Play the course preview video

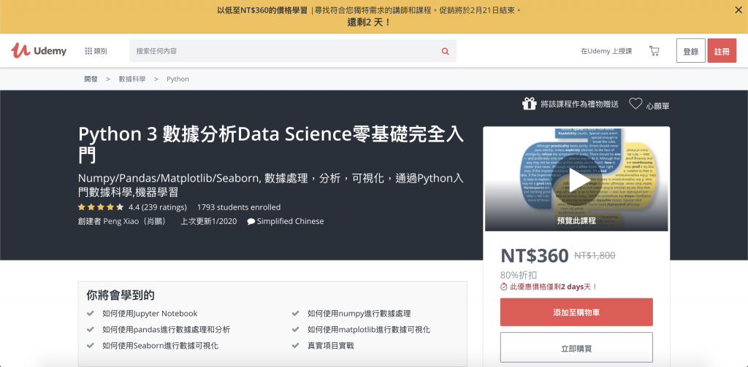point(576,179)
